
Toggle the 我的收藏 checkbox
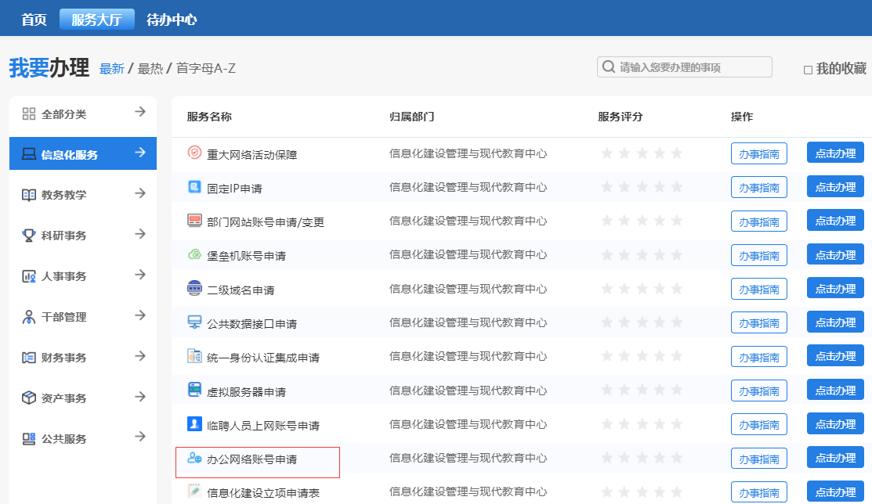click(x=808, y=70)
